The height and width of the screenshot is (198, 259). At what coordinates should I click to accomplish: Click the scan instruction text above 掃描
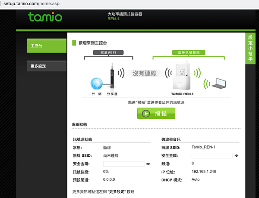coord(156,102)
